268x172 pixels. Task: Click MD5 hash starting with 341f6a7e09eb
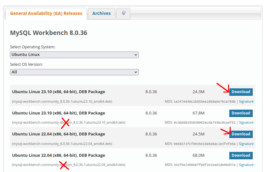click(204, 165)
